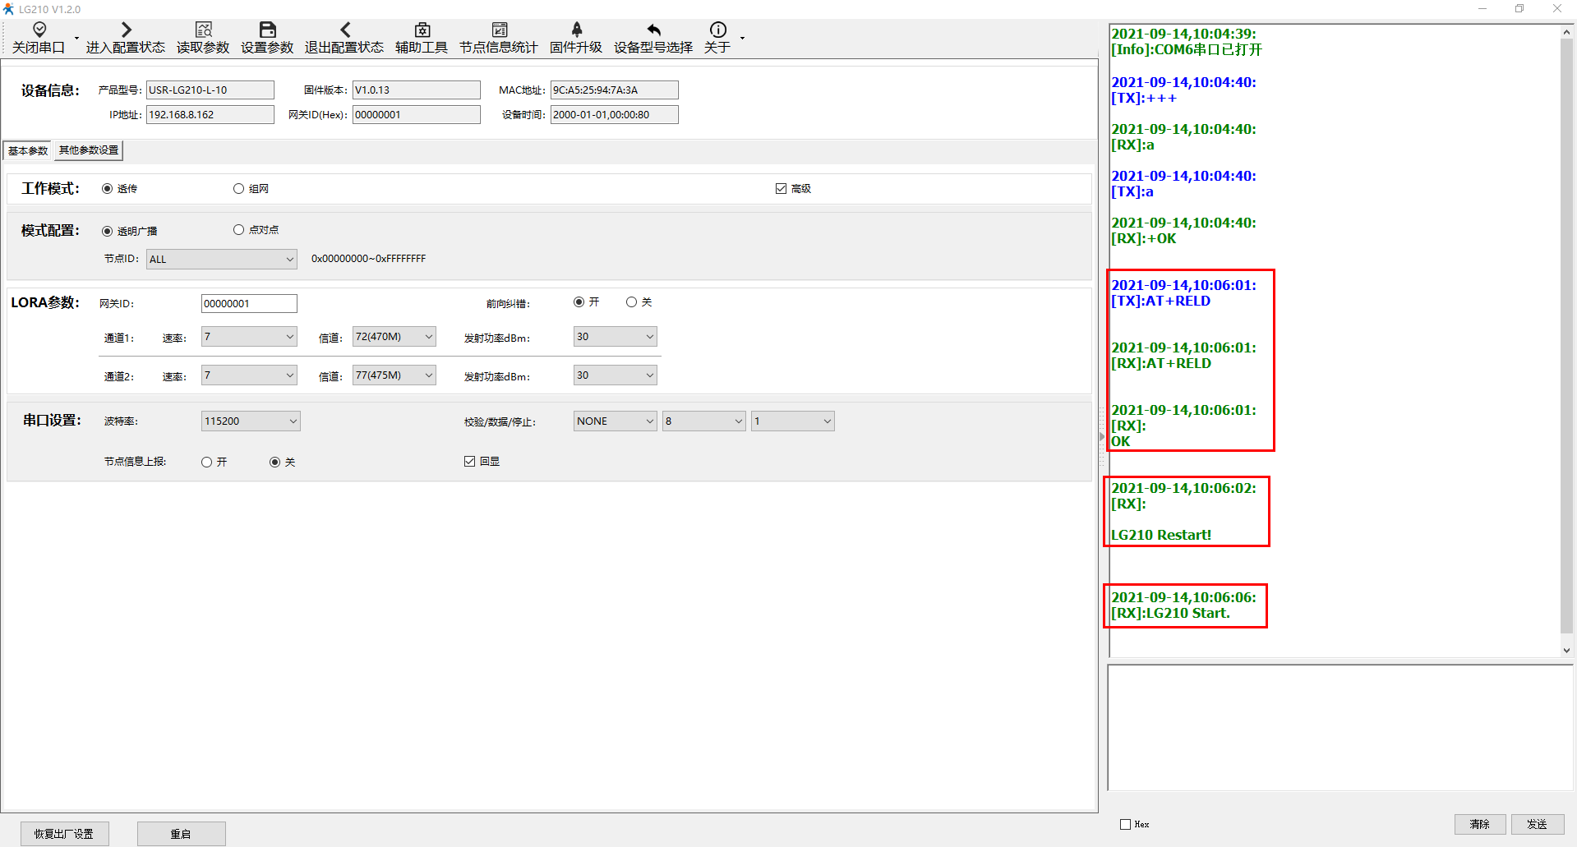
Task: Click the 读取参数 (read parameters) icon
Action: [203, 30]
